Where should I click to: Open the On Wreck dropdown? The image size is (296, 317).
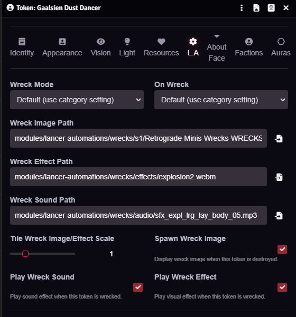[221, 100]
